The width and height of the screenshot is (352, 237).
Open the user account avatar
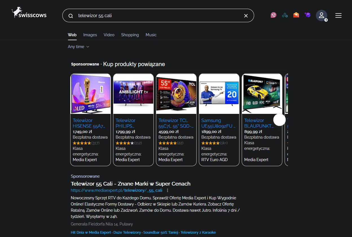coord(322,16)
